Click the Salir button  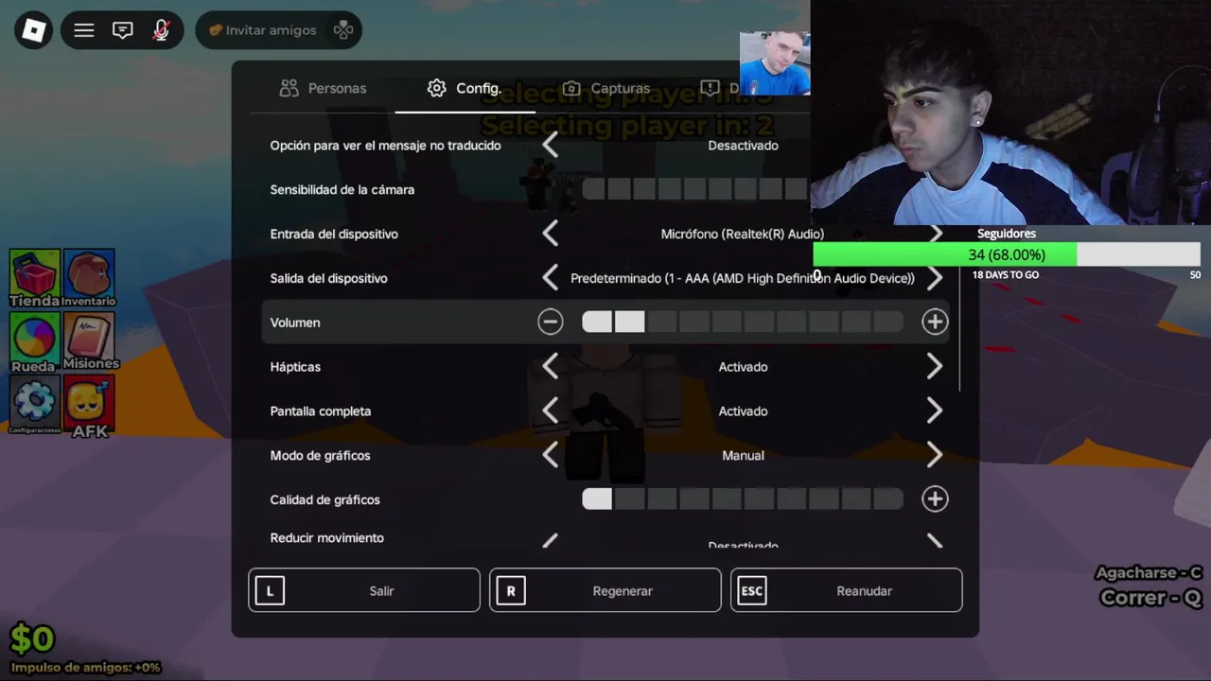(x=364, y=590)
